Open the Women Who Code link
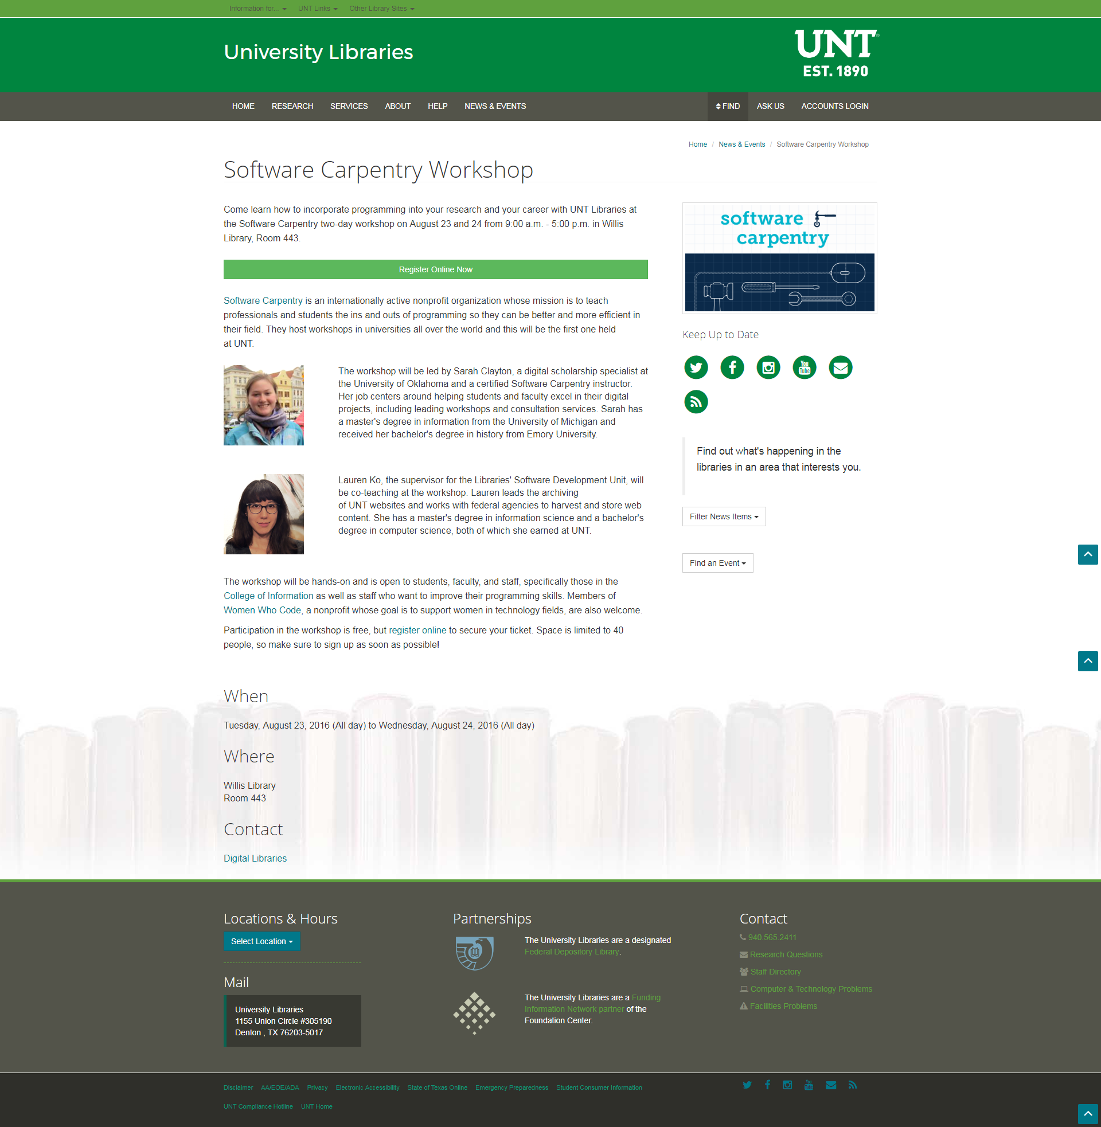The width and height of the screenshot is (1101, 1127). point(262,611)
